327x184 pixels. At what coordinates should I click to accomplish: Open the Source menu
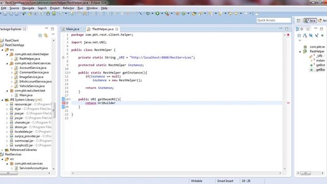point(14,8)
